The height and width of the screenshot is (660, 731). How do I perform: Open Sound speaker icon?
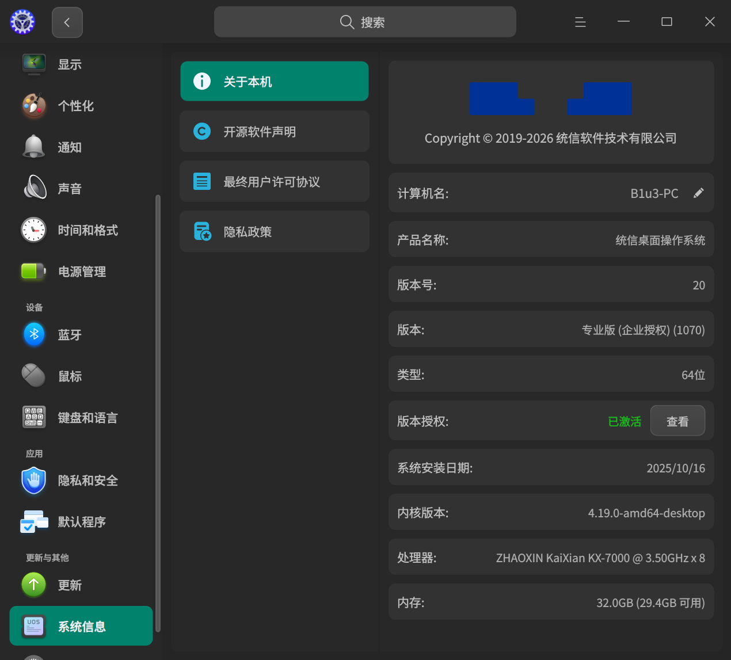(x=35, y=188)
